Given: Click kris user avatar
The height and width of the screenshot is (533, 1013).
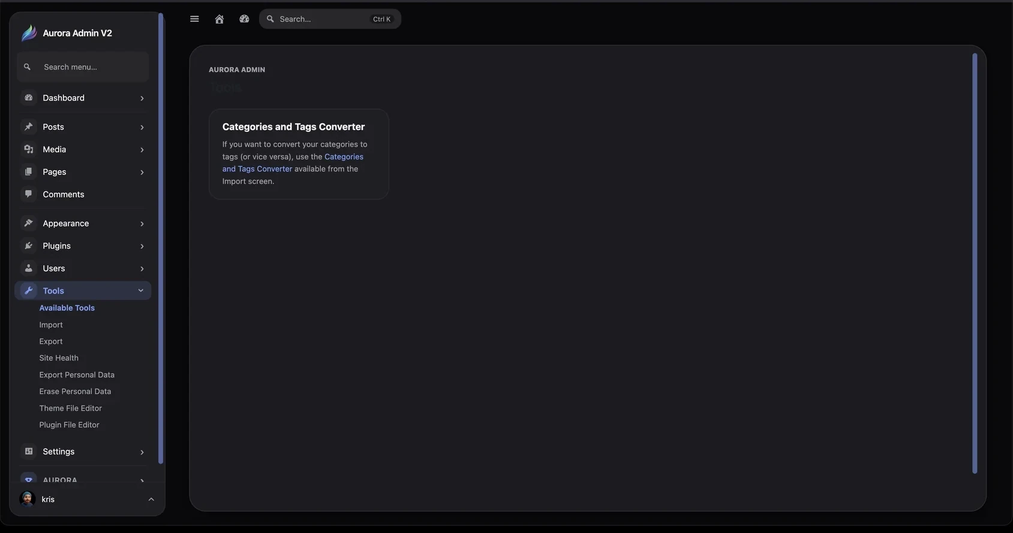Looking at the screenshot, I should (27, 499).
